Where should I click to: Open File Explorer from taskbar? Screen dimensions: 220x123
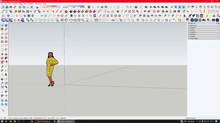pyautogui.click(x=15, y=121)
